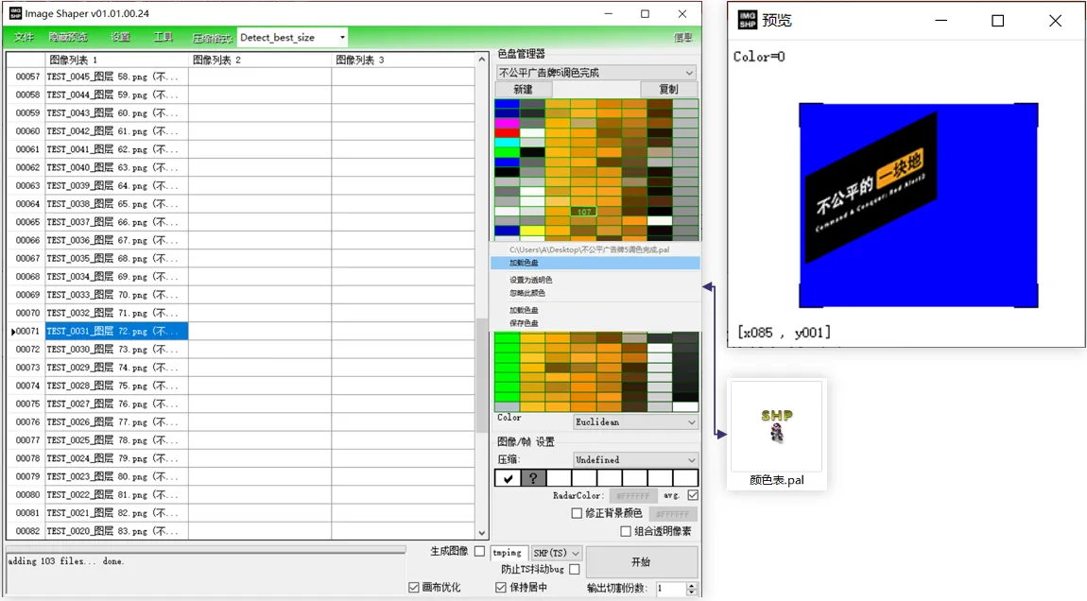Maximize the 预览 preview window
Viewport: 1087px width, 601px height.
click(997, 20)
